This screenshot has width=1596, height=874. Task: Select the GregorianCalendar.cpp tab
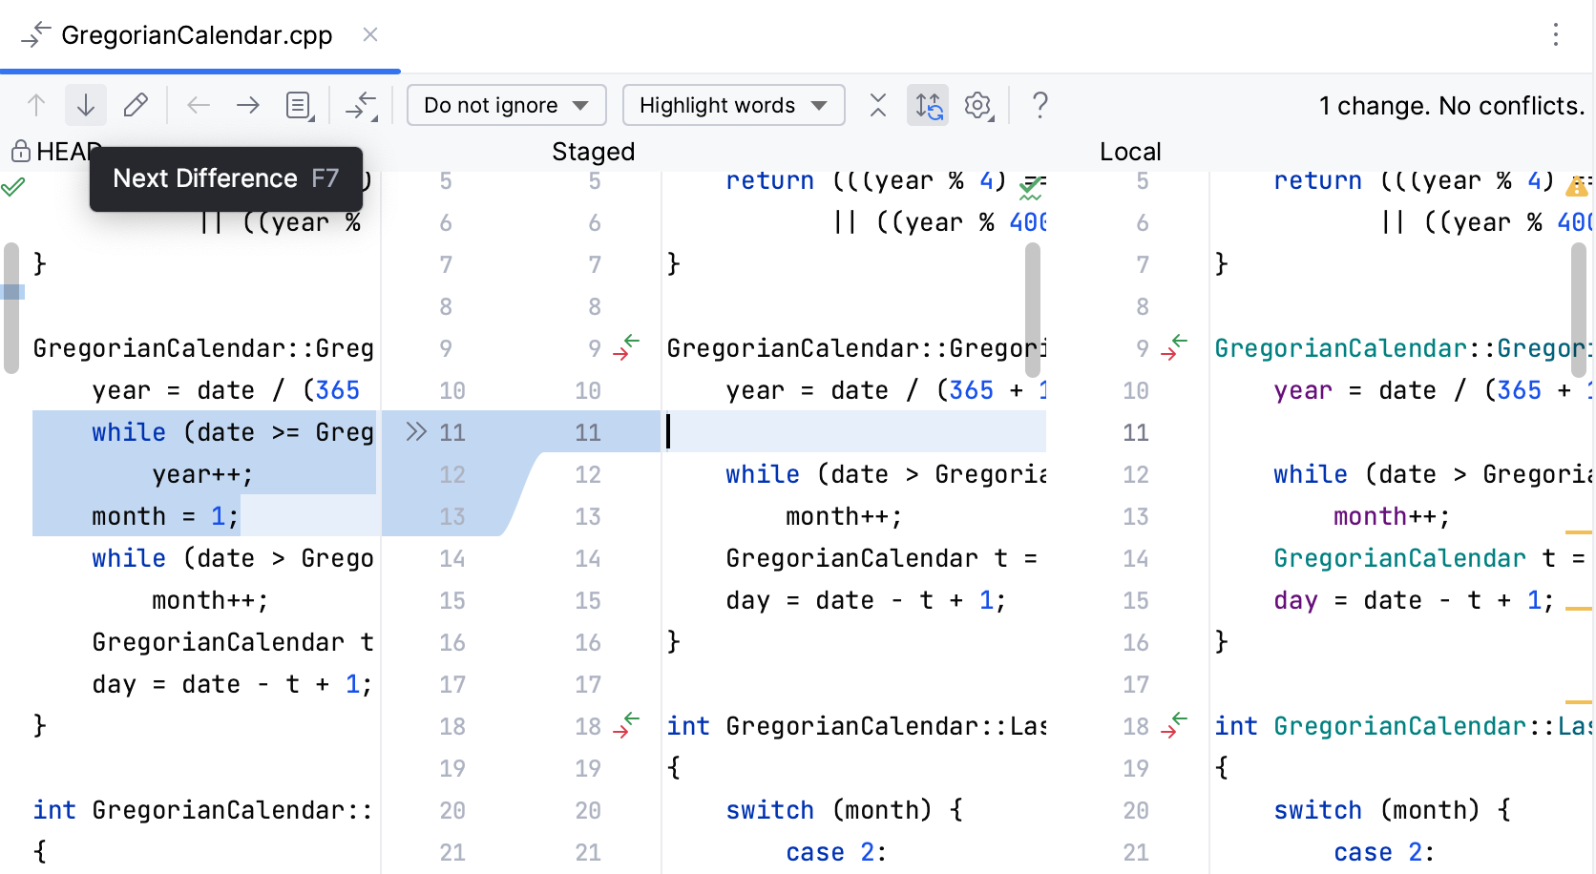(197, 35)
